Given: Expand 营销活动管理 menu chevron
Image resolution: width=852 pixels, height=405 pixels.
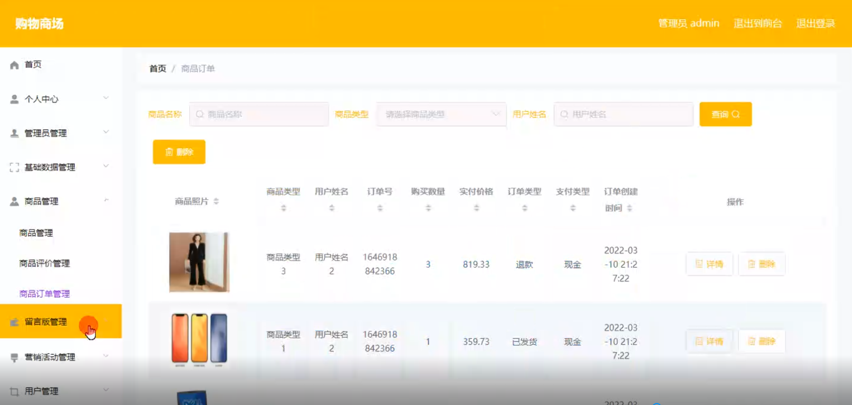Looking at the screenshot, I should pos(106,356).
